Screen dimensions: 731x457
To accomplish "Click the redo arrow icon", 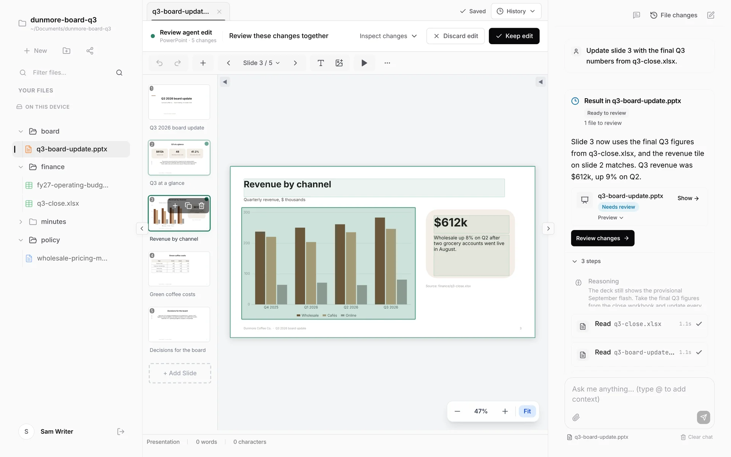I will (x=177, y=63).
